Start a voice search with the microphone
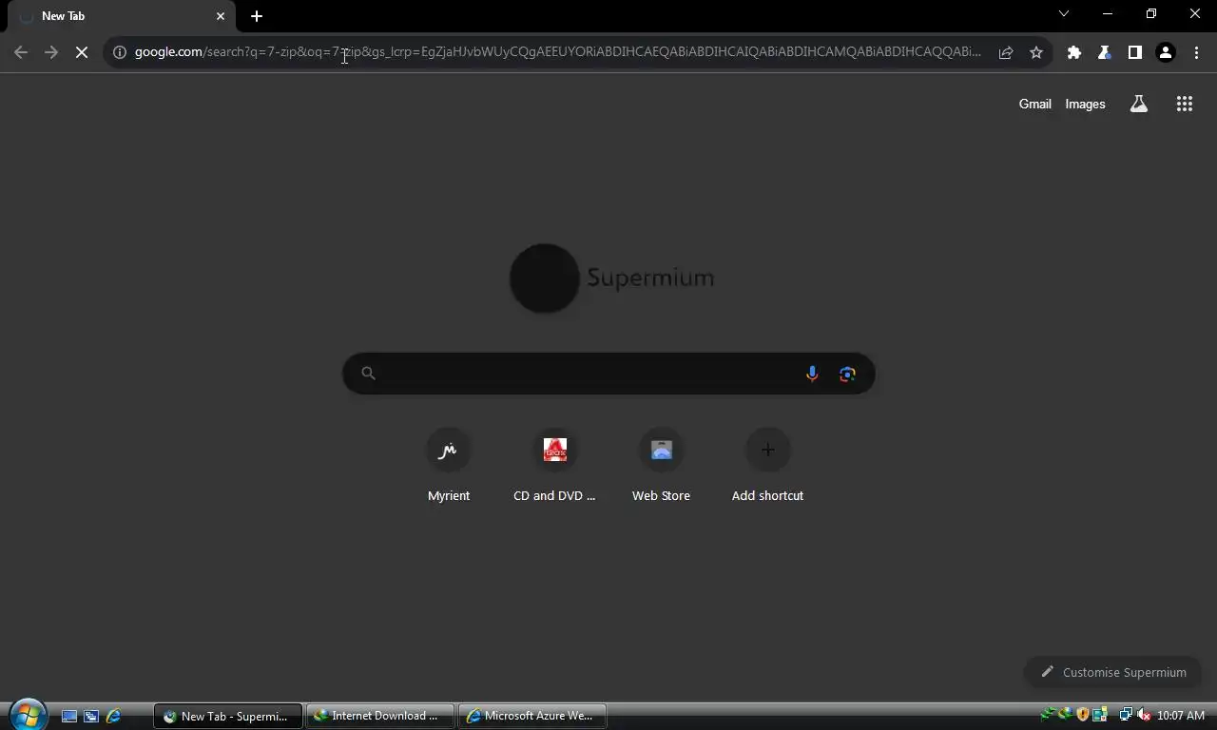The height and width of the screenshot is (730, 1217). pyautogui.click(x=812, y=374)
